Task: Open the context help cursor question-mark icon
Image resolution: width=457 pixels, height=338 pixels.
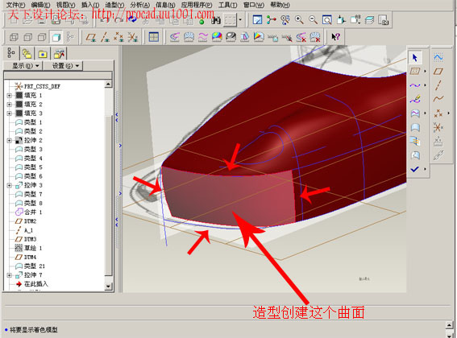Action: coord(335,37)
